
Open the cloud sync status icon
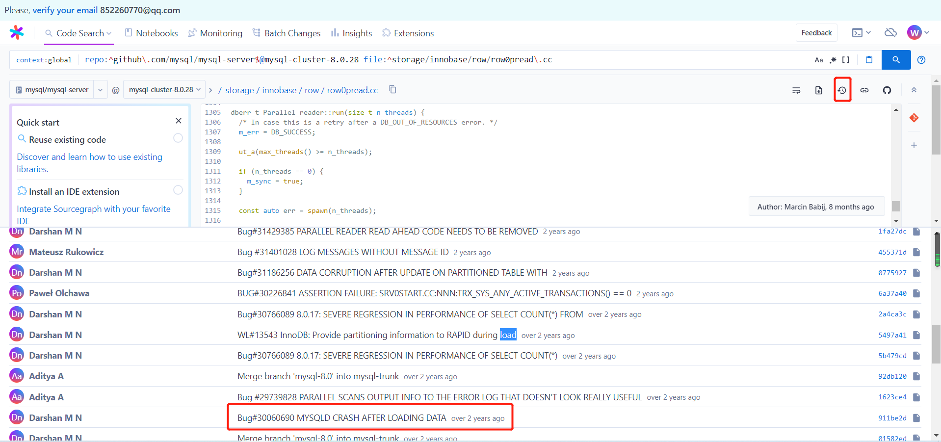click(x=890, y=33)
